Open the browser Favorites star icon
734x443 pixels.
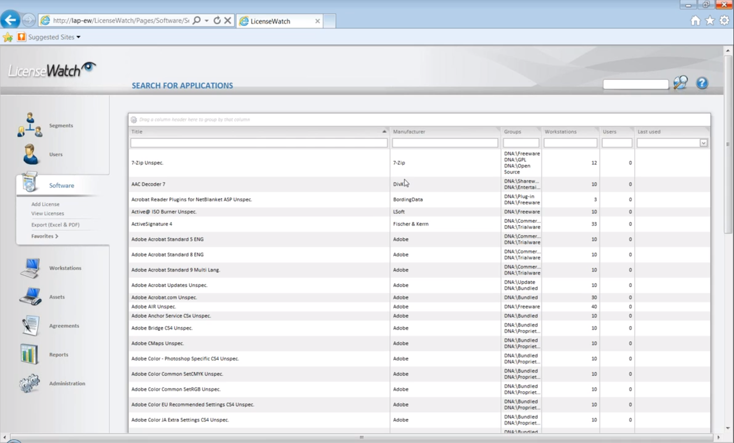pos(710,21)
